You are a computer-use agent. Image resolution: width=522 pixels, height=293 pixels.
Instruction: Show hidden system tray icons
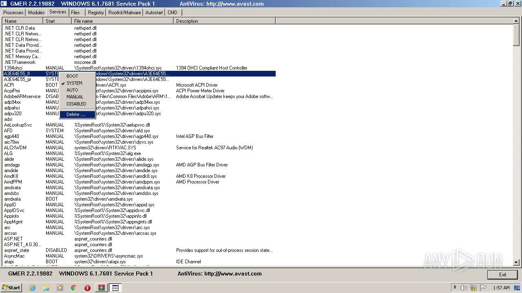455,288
